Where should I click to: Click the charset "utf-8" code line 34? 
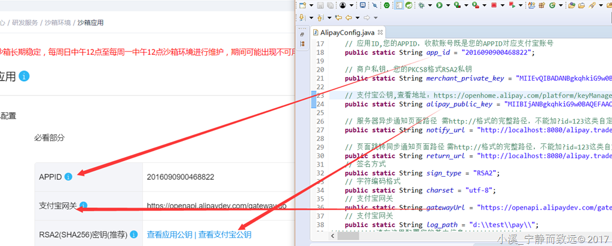[420, 190]
